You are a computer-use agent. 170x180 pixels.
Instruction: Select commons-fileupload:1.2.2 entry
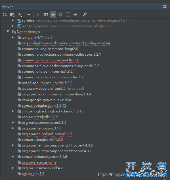click(61, 66)
